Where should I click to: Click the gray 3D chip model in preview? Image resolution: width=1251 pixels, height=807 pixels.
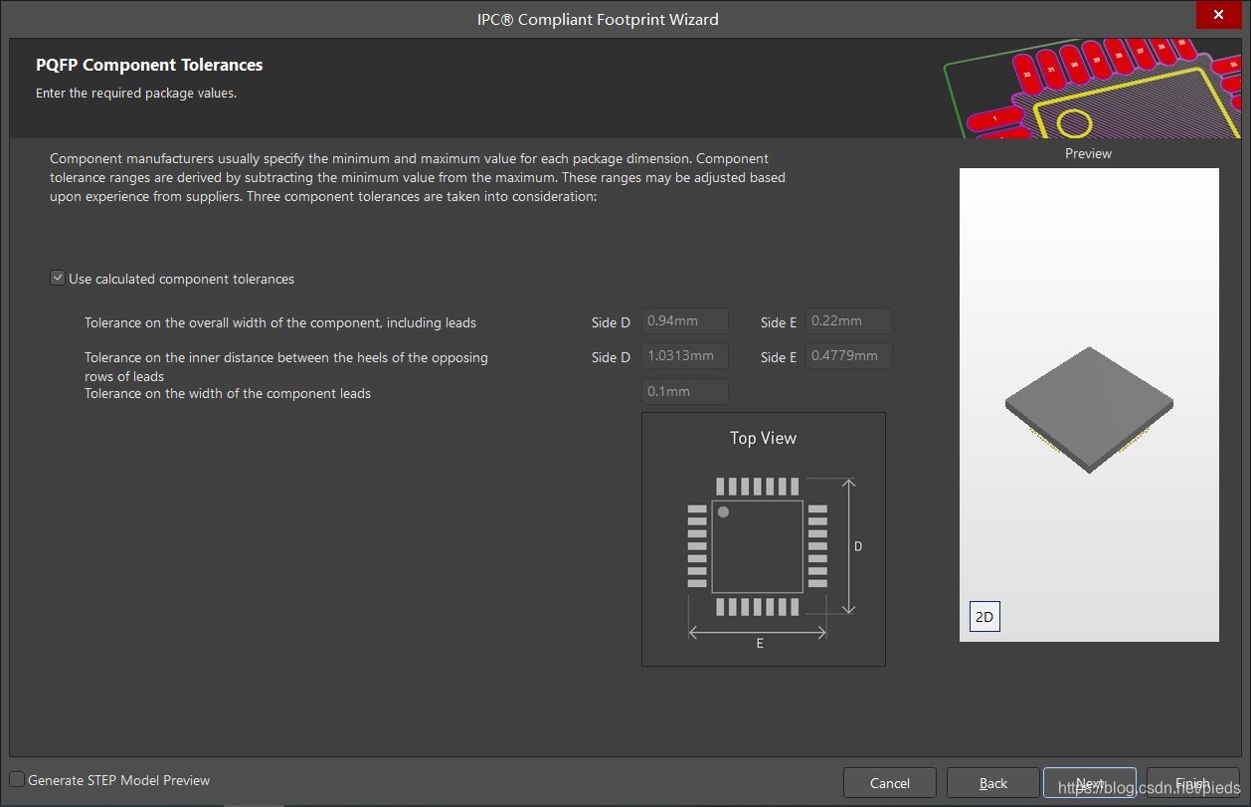click(1088, 408)
